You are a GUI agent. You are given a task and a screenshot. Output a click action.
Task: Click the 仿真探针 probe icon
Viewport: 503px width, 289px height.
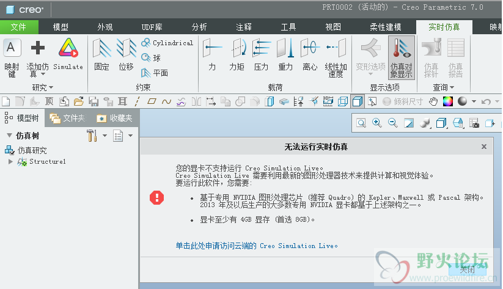click(431, 47)
